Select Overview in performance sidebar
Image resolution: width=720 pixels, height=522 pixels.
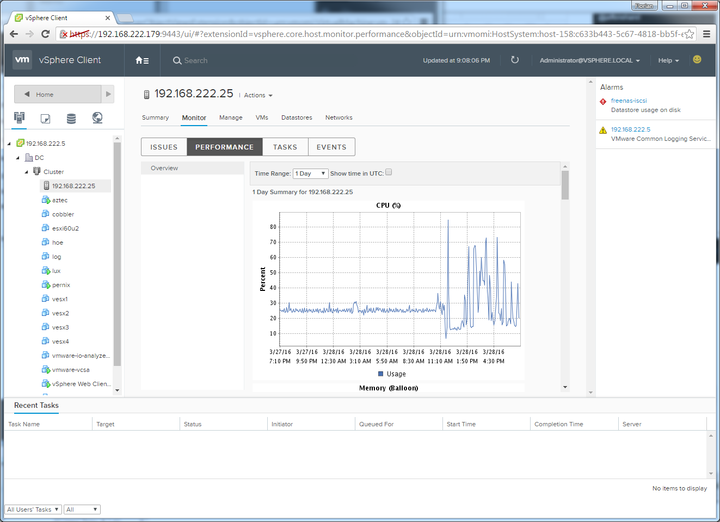point(193,168)
